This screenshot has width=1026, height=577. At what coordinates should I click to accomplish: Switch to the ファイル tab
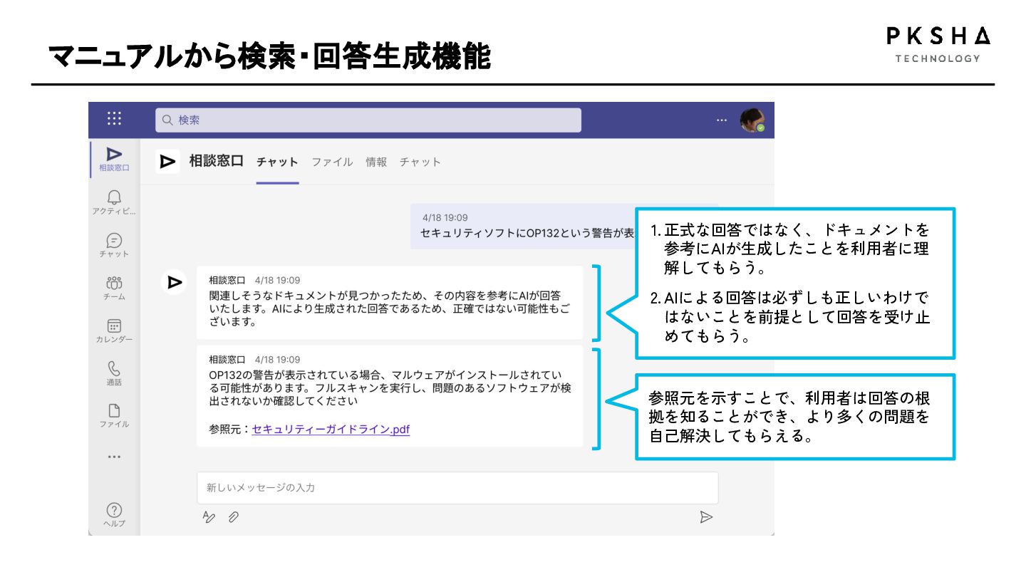pyautogui.click(x=332, y=162)
